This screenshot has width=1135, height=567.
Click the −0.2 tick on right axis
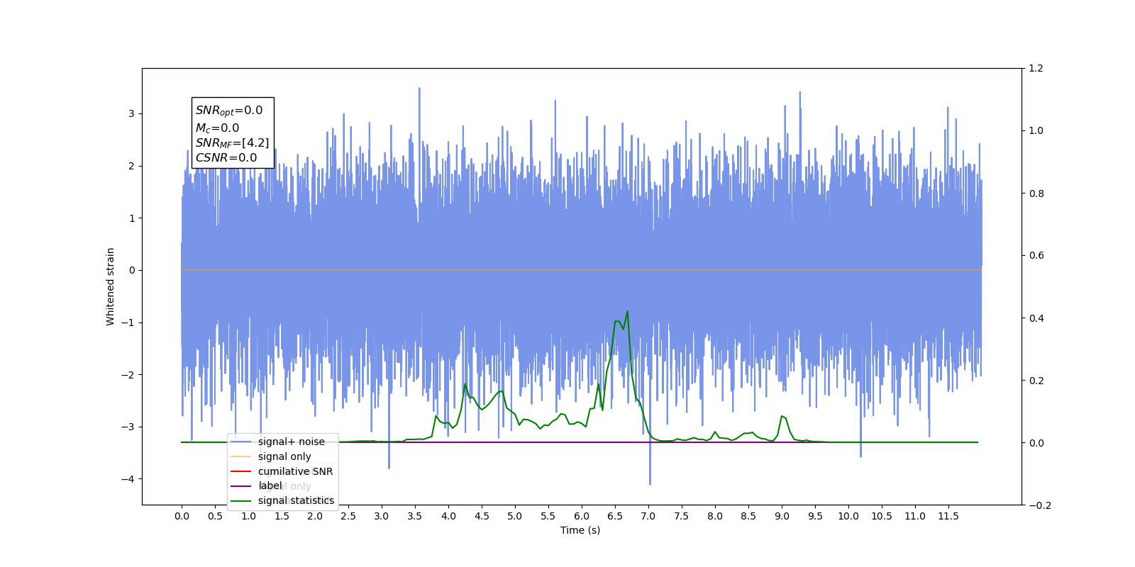[1040, 505]
